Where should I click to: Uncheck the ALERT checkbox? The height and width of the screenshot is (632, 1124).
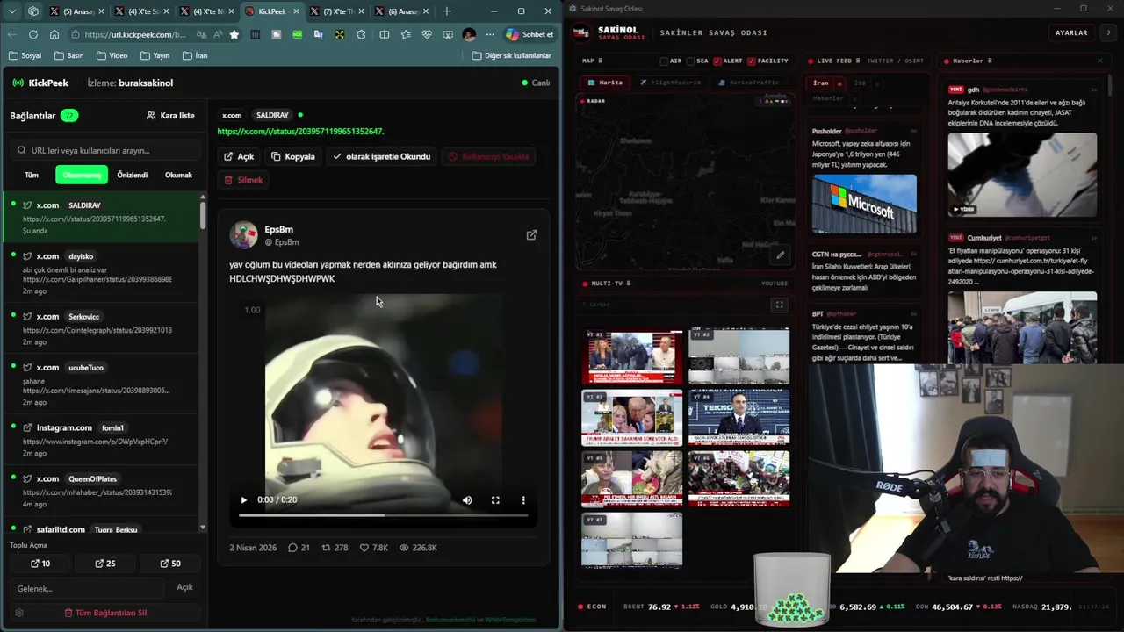[x=717, y=61]
